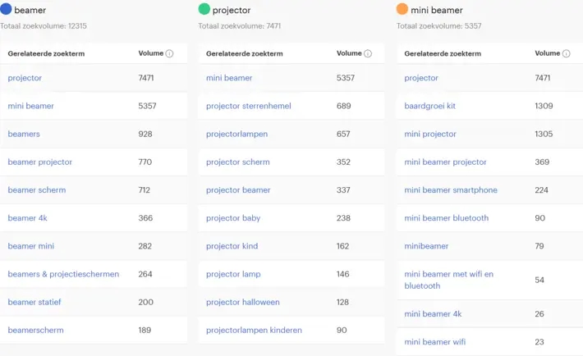
Task: Click volume value 366 for beamer 4k
Action: (x=146, y=218)
